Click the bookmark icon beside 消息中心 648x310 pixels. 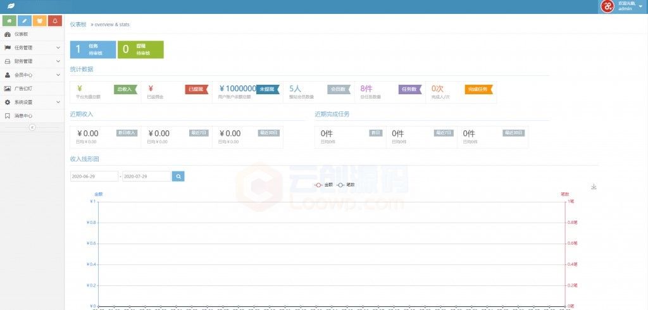(8, 116)
